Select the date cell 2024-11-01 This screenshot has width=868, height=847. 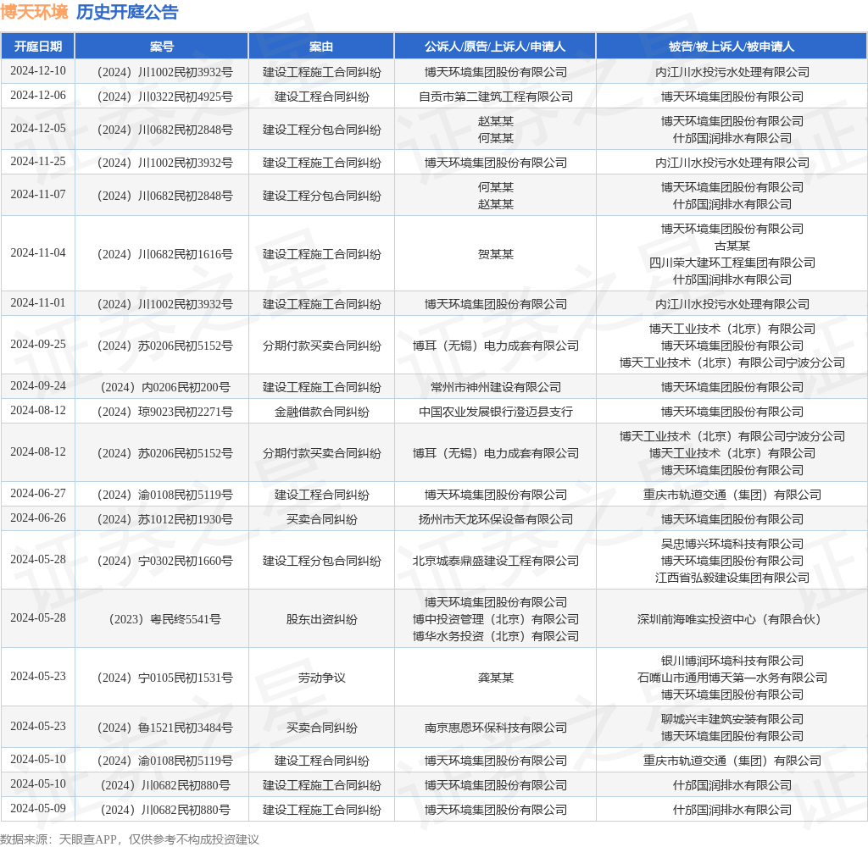(37, 303)
